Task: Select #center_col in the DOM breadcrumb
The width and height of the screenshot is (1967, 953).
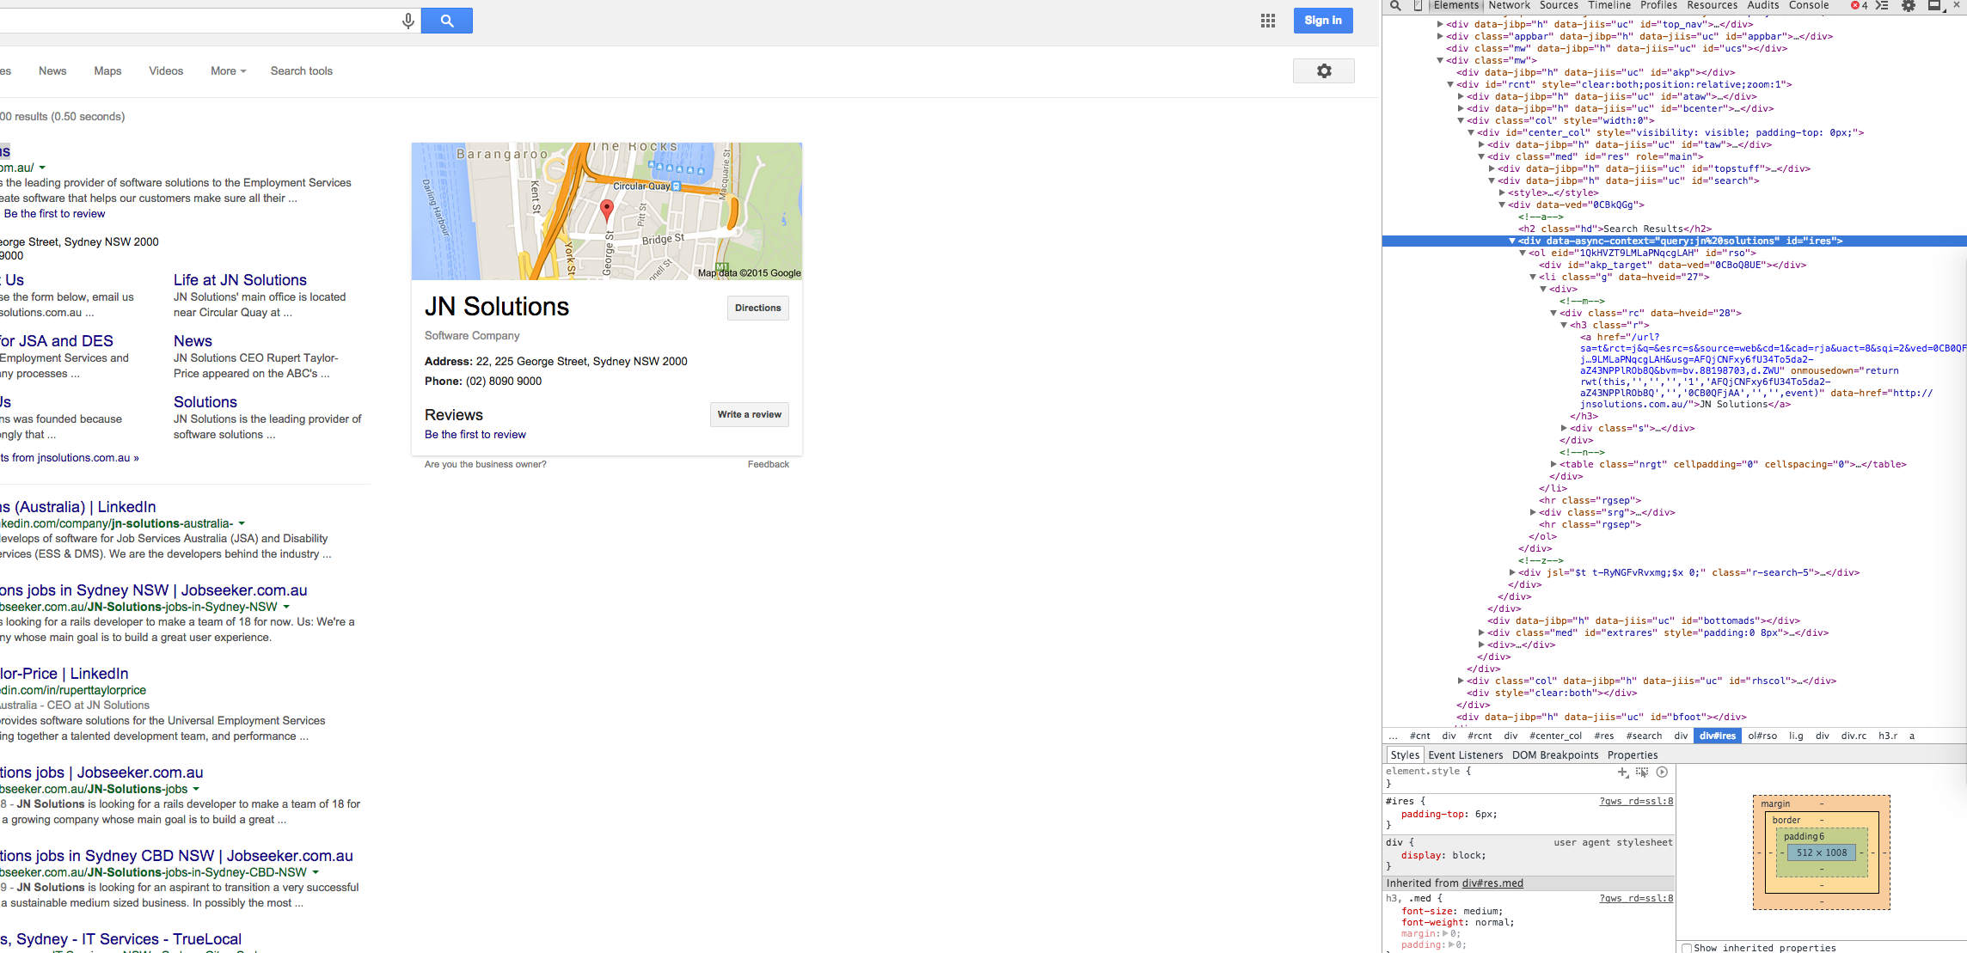Action: (1555, 736)
